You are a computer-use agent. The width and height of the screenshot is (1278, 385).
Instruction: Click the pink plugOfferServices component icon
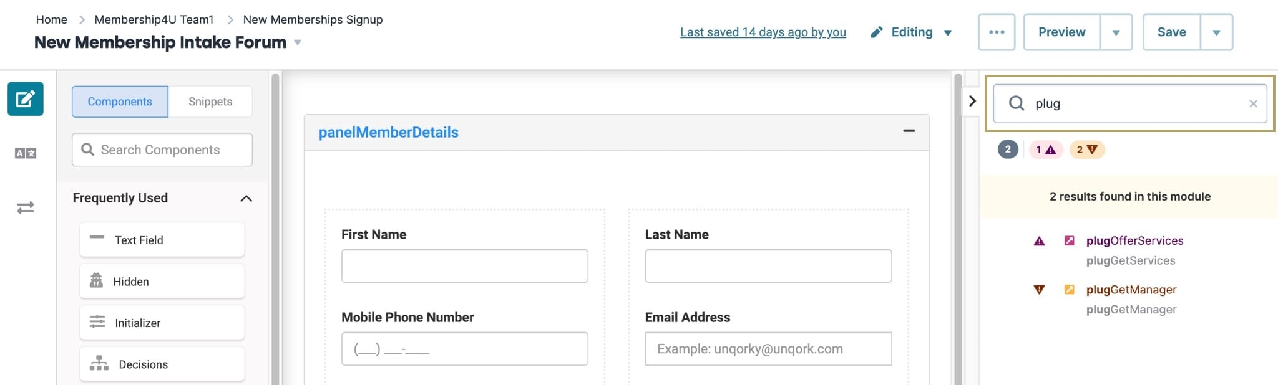(x=1069, y=240)
